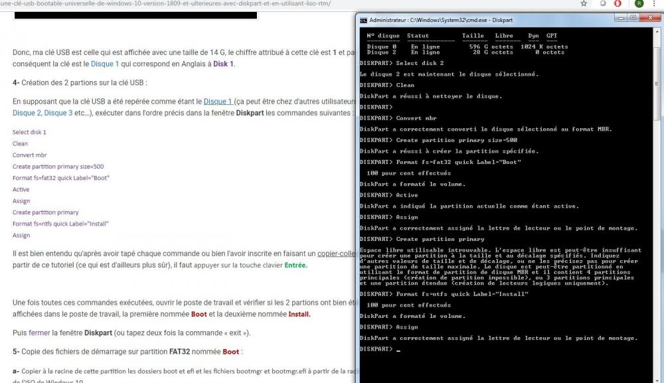664x383 pixels.
Task: Open the Disque 1 link before 'qui correspond'
Action: (x=105, y=64)
